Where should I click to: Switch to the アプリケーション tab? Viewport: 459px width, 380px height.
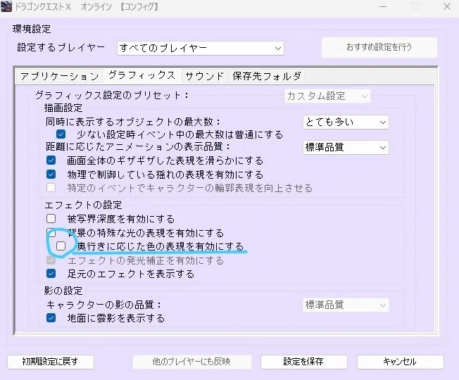tap(59, 76)
